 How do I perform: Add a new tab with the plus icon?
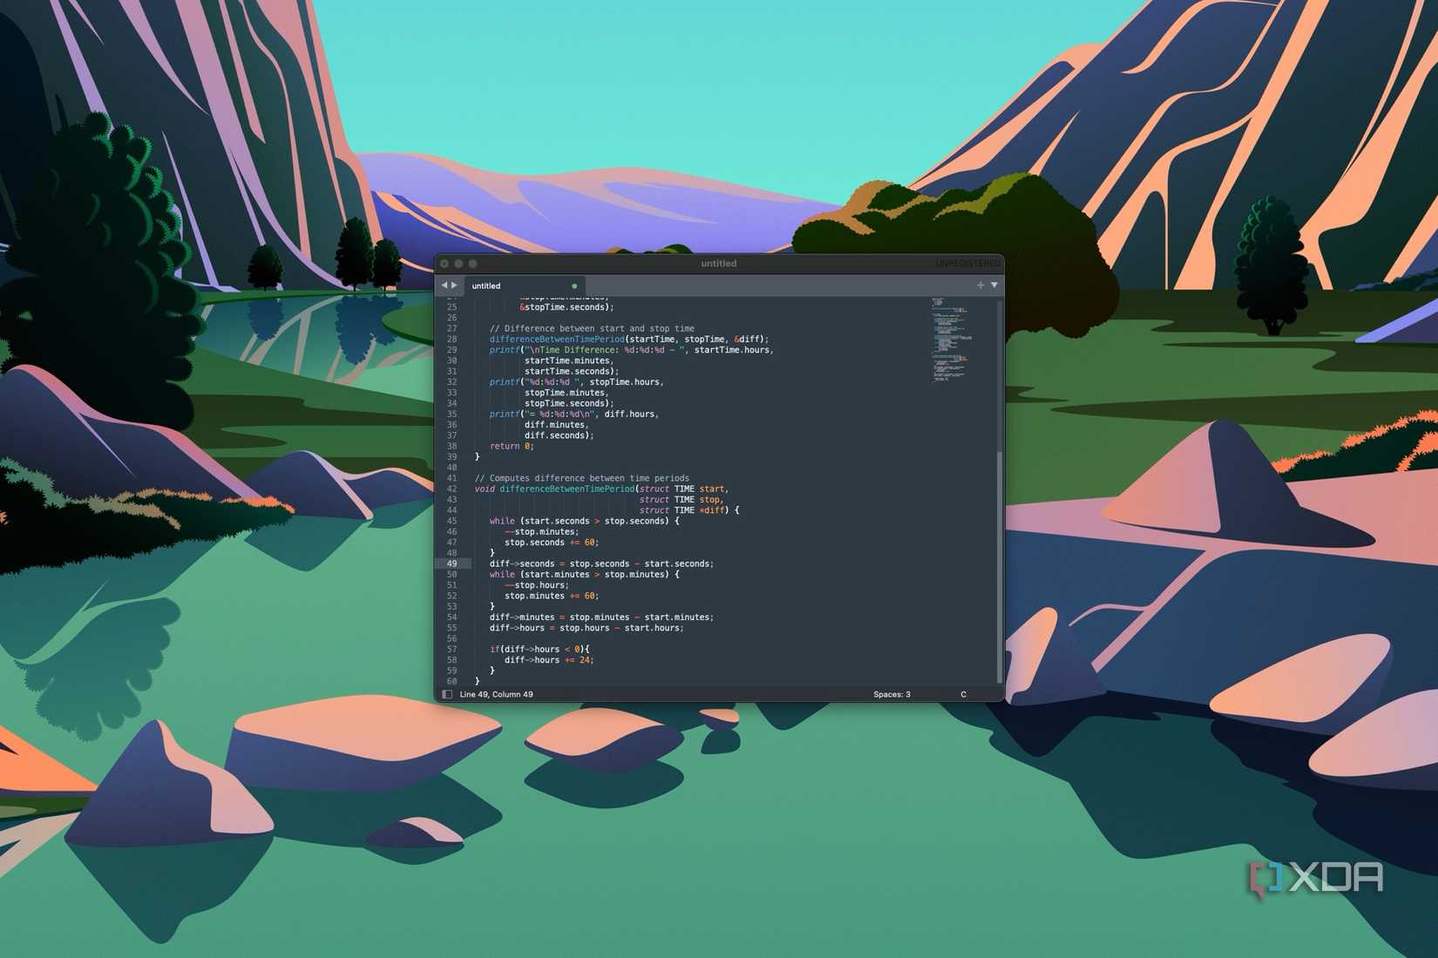[980, 286]
